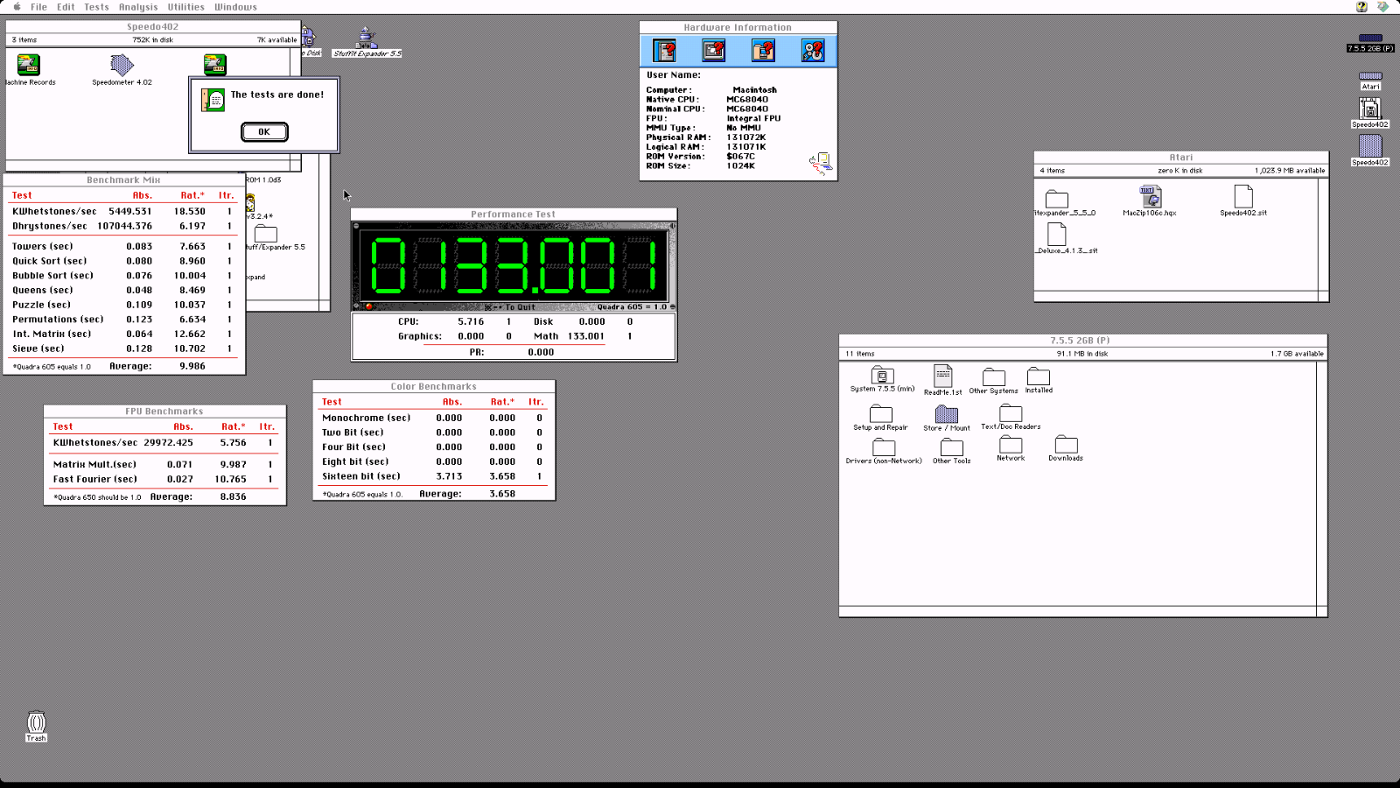Click "Fast Fourier (sec)" in FPU Benchmarks
Screen dimensions: 1400x788
click(x=95, y=479)
